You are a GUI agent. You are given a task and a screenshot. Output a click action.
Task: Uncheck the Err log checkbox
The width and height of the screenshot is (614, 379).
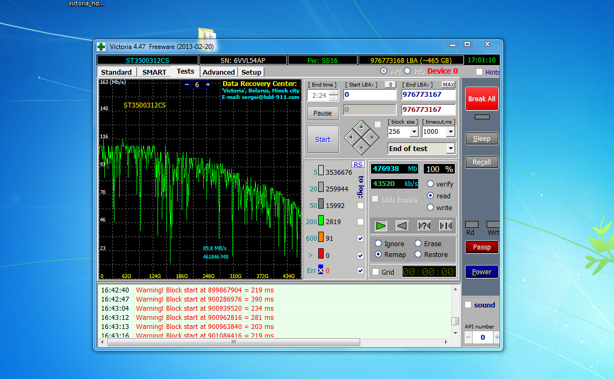click(x=361, y=270)
